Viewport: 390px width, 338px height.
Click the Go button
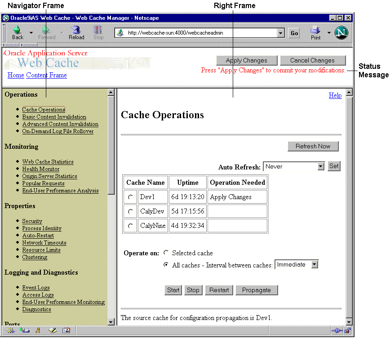[294, 33]
